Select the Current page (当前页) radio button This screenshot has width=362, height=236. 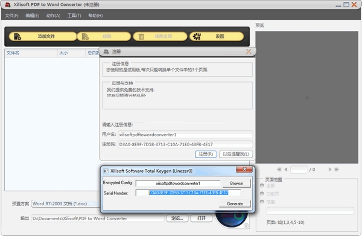coord(262,194)
